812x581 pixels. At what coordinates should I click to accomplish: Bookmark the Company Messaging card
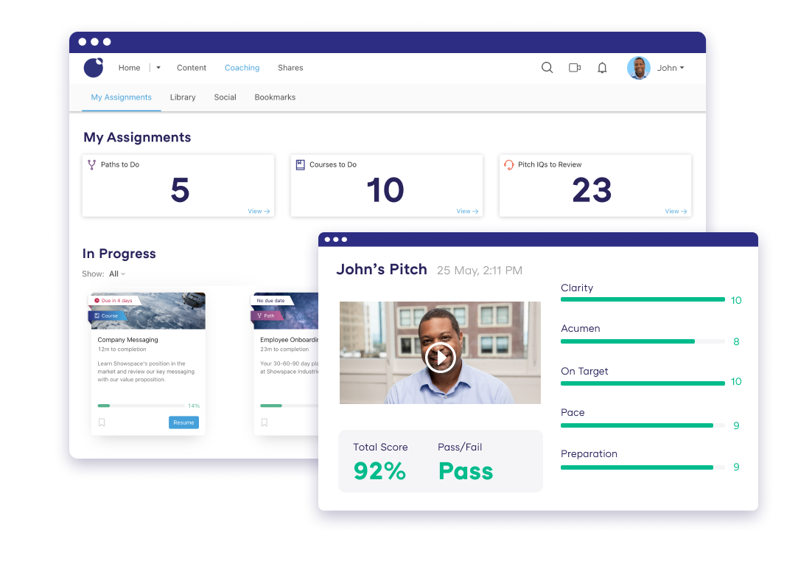coord(102,422)
